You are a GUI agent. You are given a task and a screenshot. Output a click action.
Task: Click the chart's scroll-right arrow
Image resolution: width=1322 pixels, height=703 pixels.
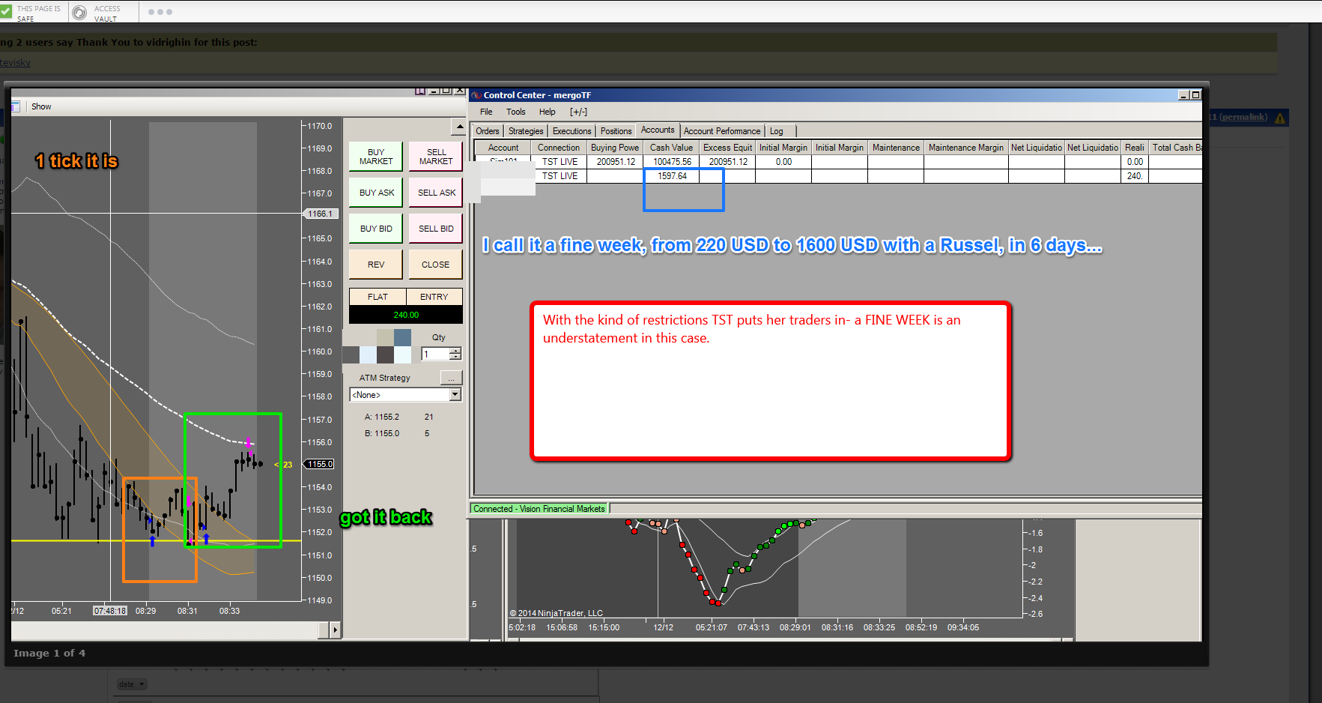[335, 630]
